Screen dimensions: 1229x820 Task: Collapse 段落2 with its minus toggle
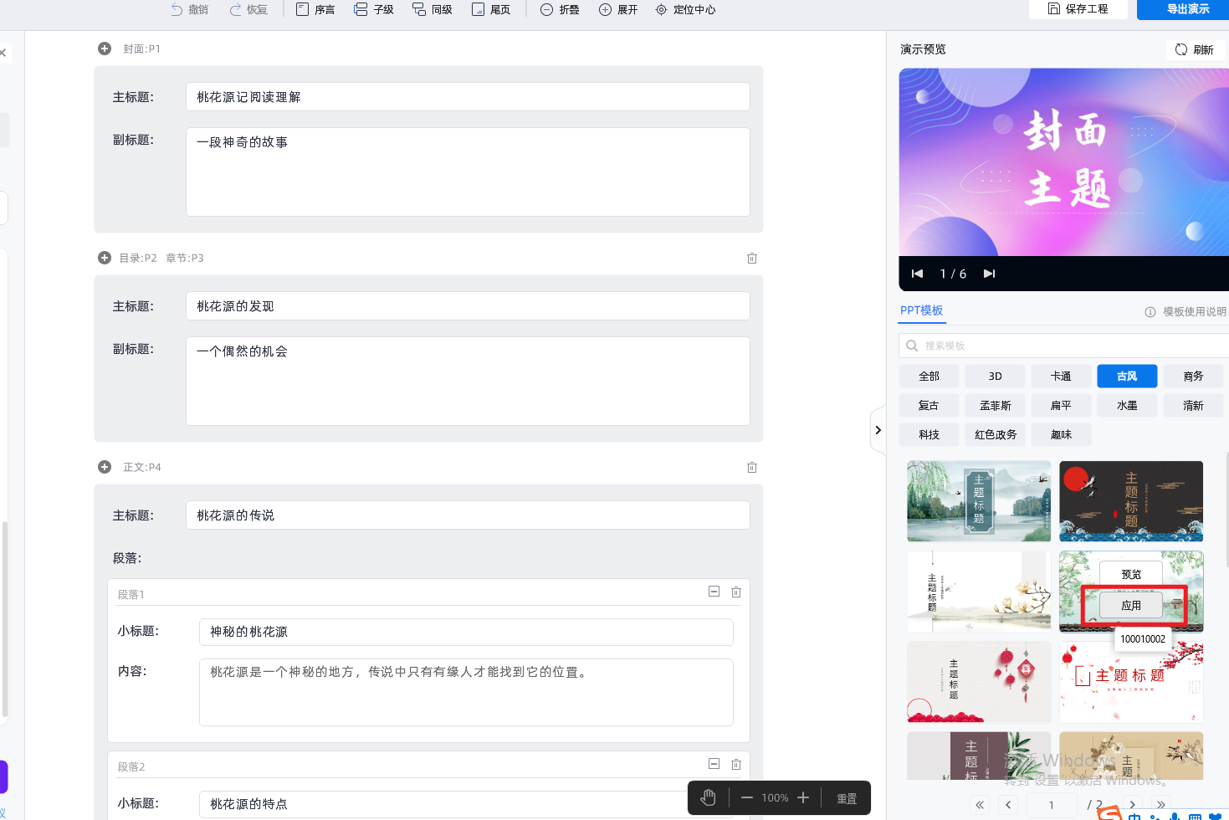[x=714, y=764]
